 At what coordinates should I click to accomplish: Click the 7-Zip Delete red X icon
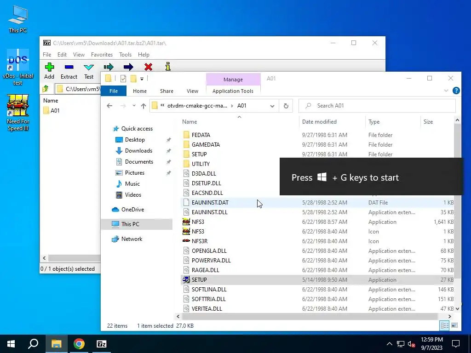pyautogui.click(x=148, y=67)
